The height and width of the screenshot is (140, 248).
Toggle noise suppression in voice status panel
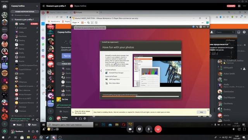pyautogui.click(x=33, y=119)
